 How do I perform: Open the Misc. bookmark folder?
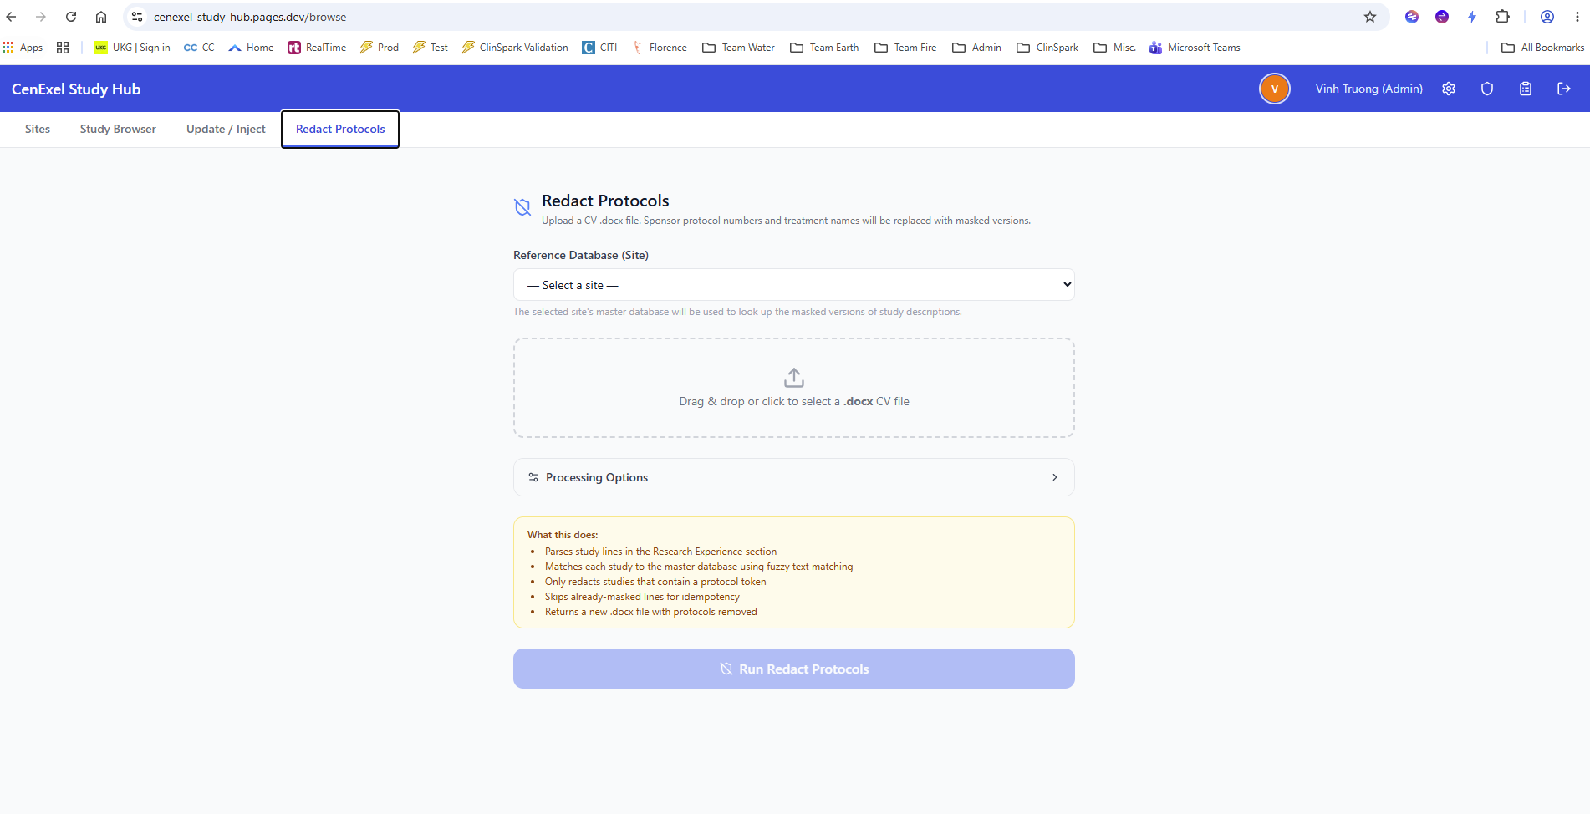coord(1114,48)
